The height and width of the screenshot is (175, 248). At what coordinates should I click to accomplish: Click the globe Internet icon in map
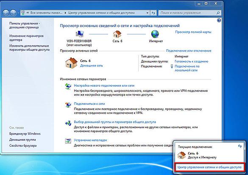[155, 34]
